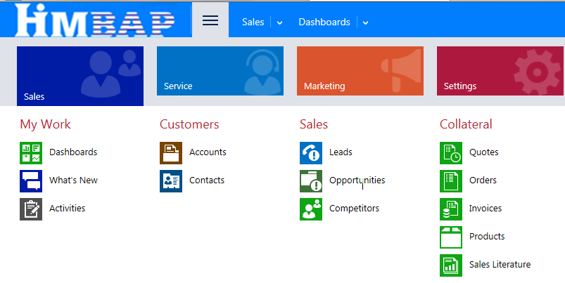Select the Competitors icon
Screen dimensions: 565x283
tap(311, 209)
